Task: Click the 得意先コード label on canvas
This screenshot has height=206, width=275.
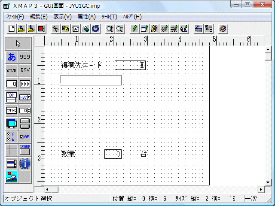Action: [82, 65]
